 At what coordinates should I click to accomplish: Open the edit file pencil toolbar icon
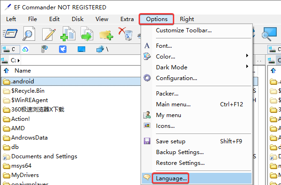49,34
